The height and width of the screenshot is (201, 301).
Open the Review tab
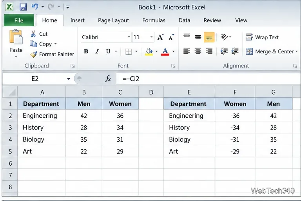tap(212, 20)
